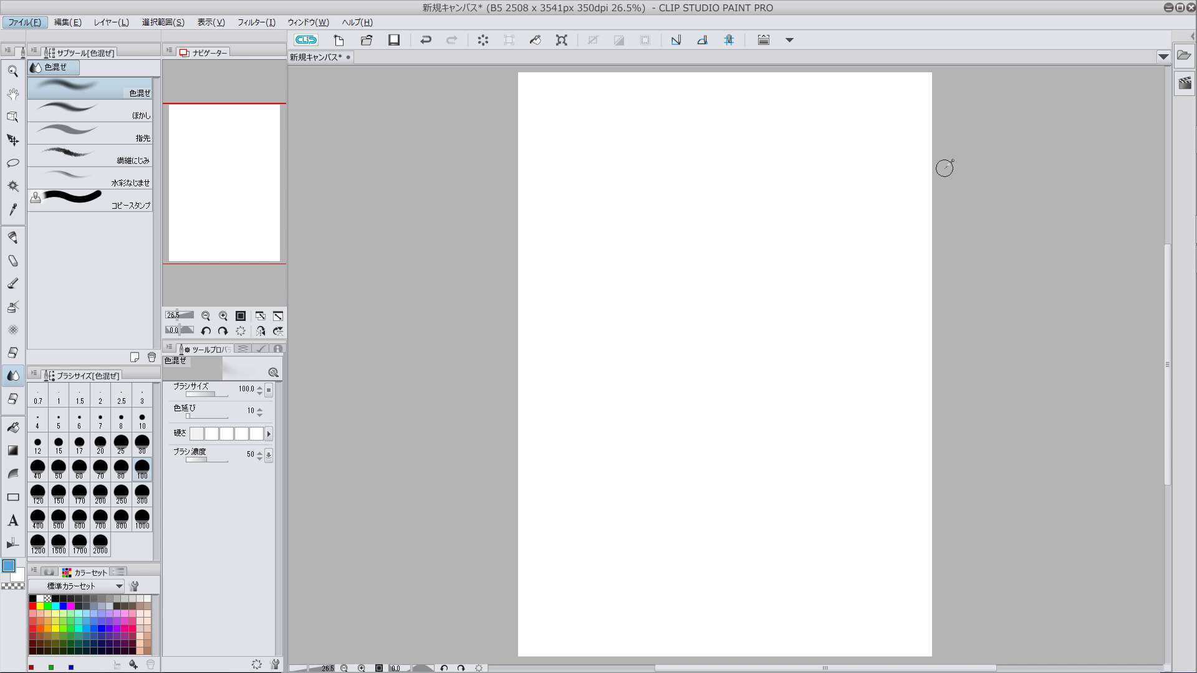Switch to the 新規キャンバス canvas tab
This screenshot has height=673, width=1197.
pyautogui.click(x=316, y=57)
